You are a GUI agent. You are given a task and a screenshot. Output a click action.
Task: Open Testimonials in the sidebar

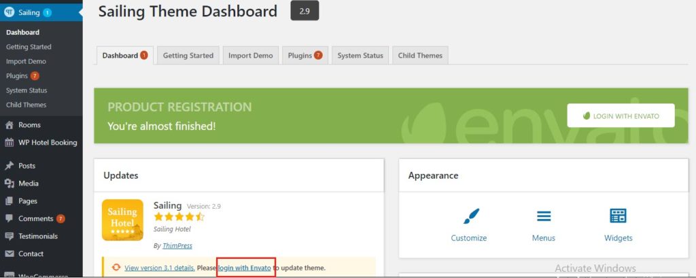click(38, 237)
